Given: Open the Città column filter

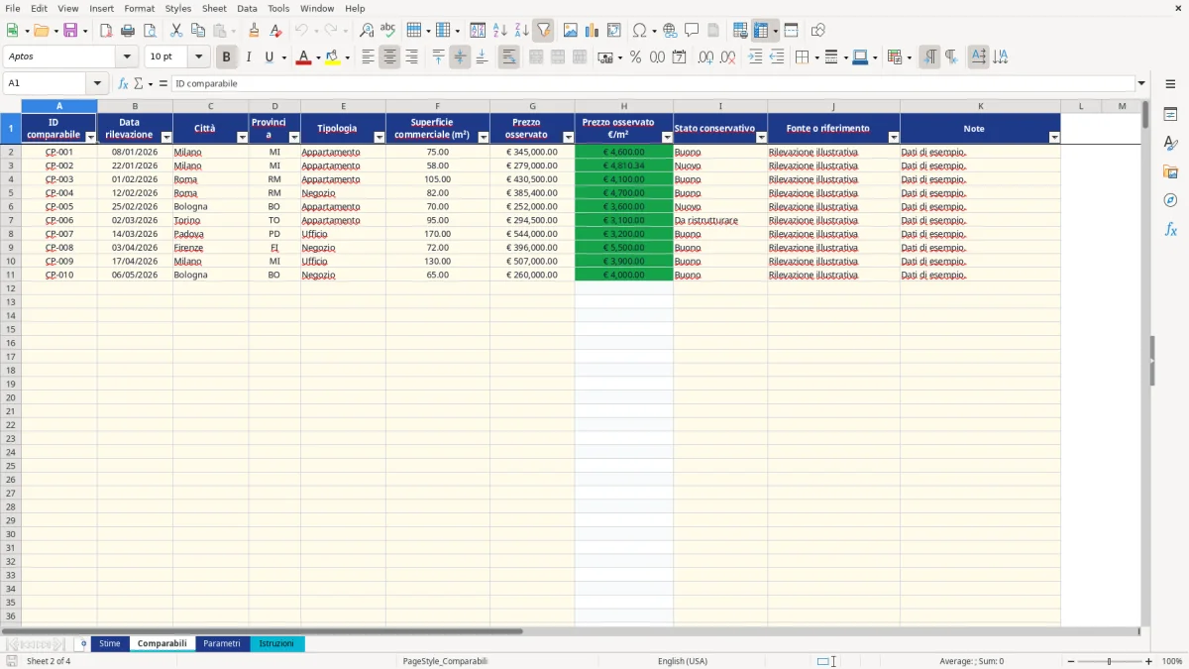Looking at the screenshot, I should point(242,138).
